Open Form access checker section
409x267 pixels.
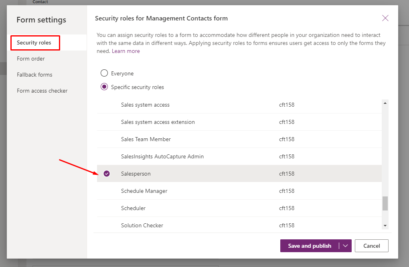coord(42,91)
